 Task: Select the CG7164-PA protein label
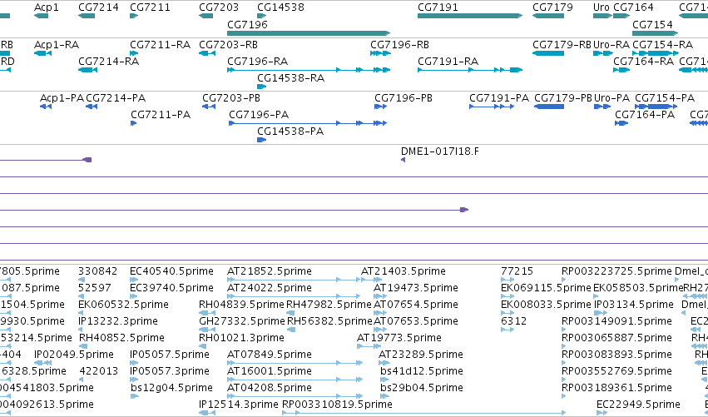point(645,114)
